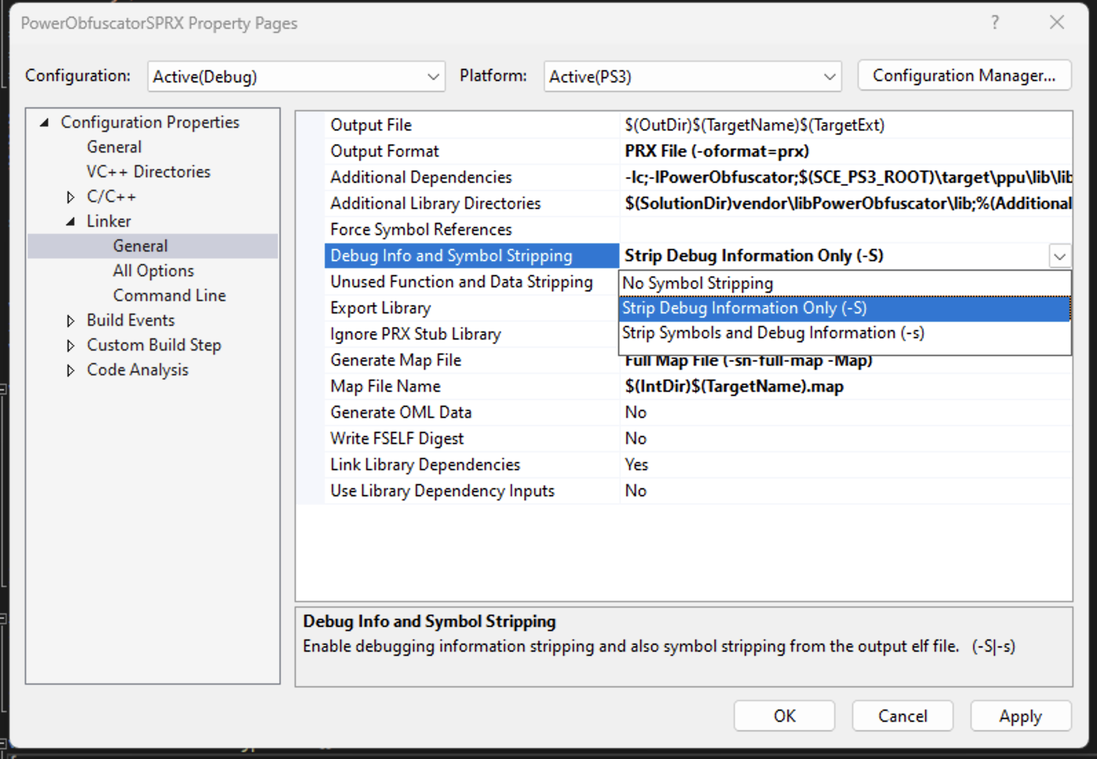Click Unused Function and Data Stripping property
The image size is (1097, 759).
[x=462, y=282]
